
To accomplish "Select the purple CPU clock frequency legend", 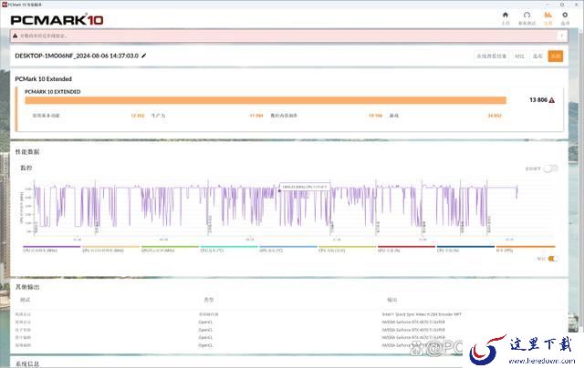I will (x=51, y=249).
